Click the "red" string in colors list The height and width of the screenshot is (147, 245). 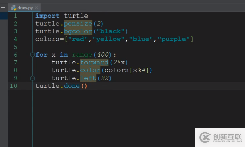(x=78, y=39)
